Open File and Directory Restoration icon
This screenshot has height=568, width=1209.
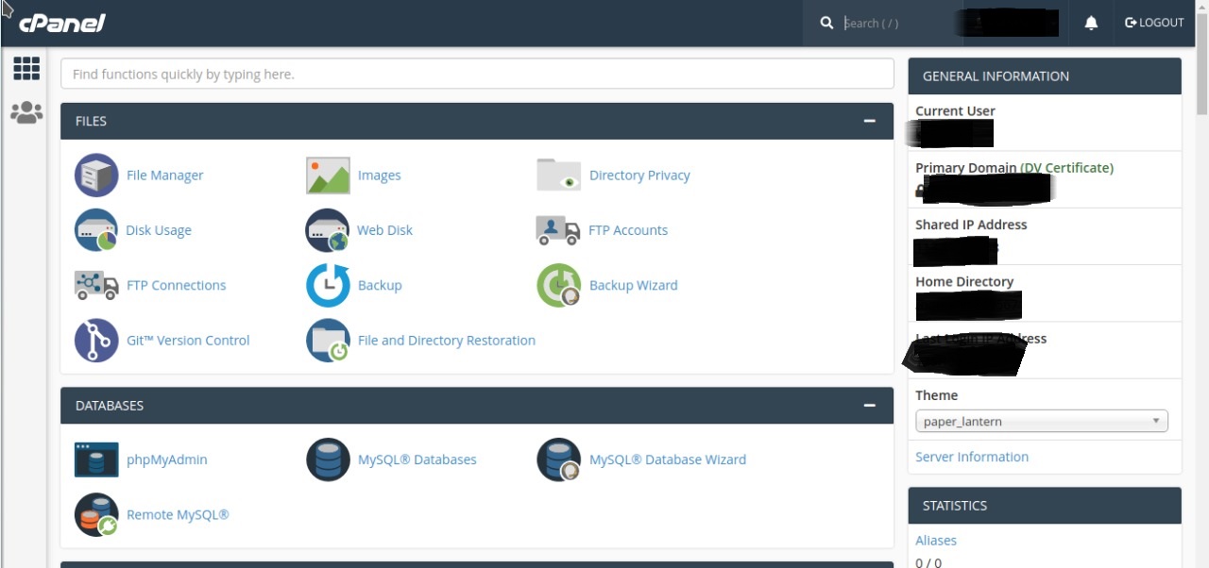pos(328,341)
